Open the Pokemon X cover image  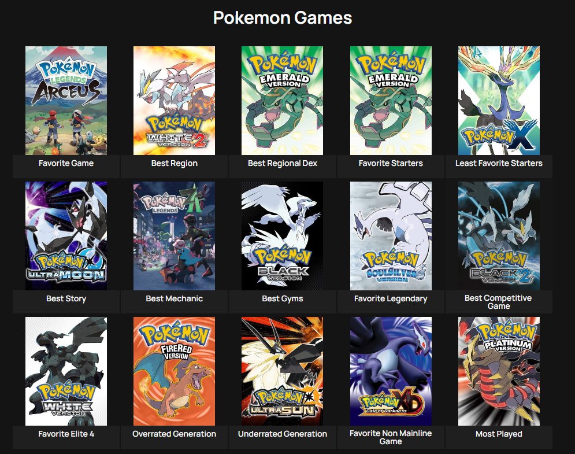499,101
